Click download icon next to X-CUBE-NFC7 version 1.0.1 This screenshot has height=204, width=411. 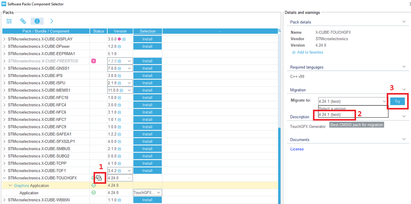[x=119, y=119]
